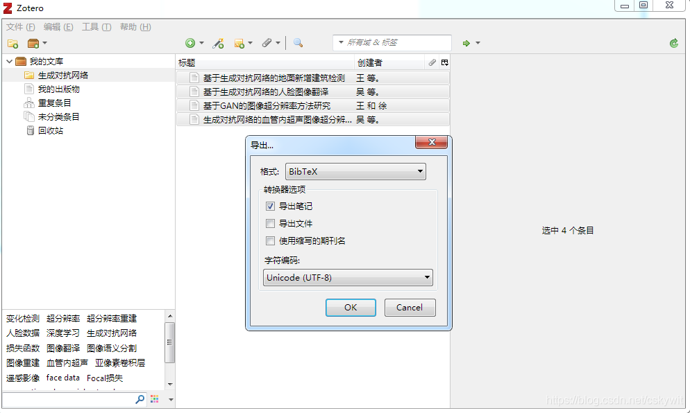690x413 pixels.
Task: Uncheck the 导出笔记 checkbox
Action: 270,206
